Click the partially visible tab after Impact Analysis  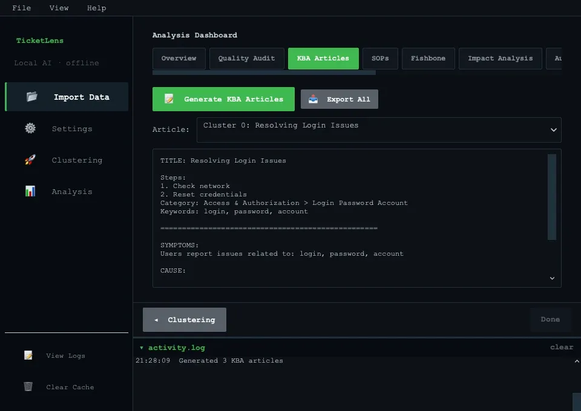click(554, 59)
